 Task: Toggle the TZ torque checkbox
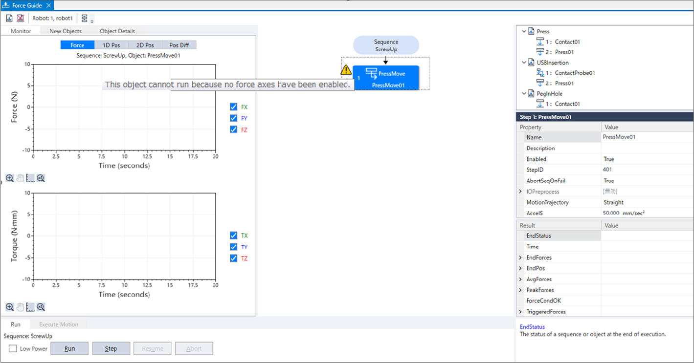coord(234,258)
